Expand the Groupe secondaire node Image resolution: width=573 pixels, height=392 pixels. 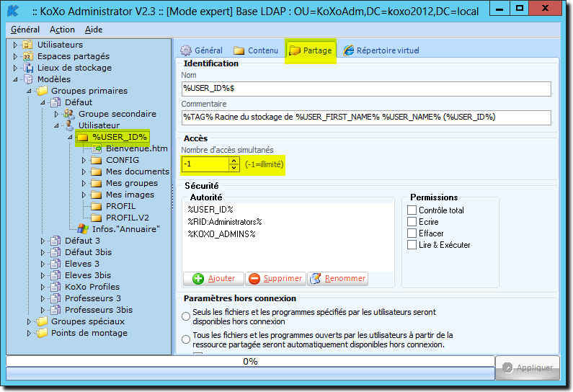(x=56, y=114)
